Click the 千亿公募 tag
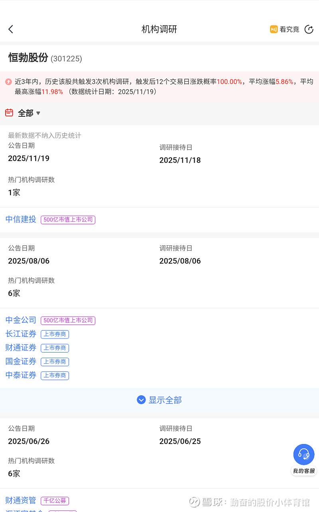This screenshot has height=512, width=319. tap(55, 501)
